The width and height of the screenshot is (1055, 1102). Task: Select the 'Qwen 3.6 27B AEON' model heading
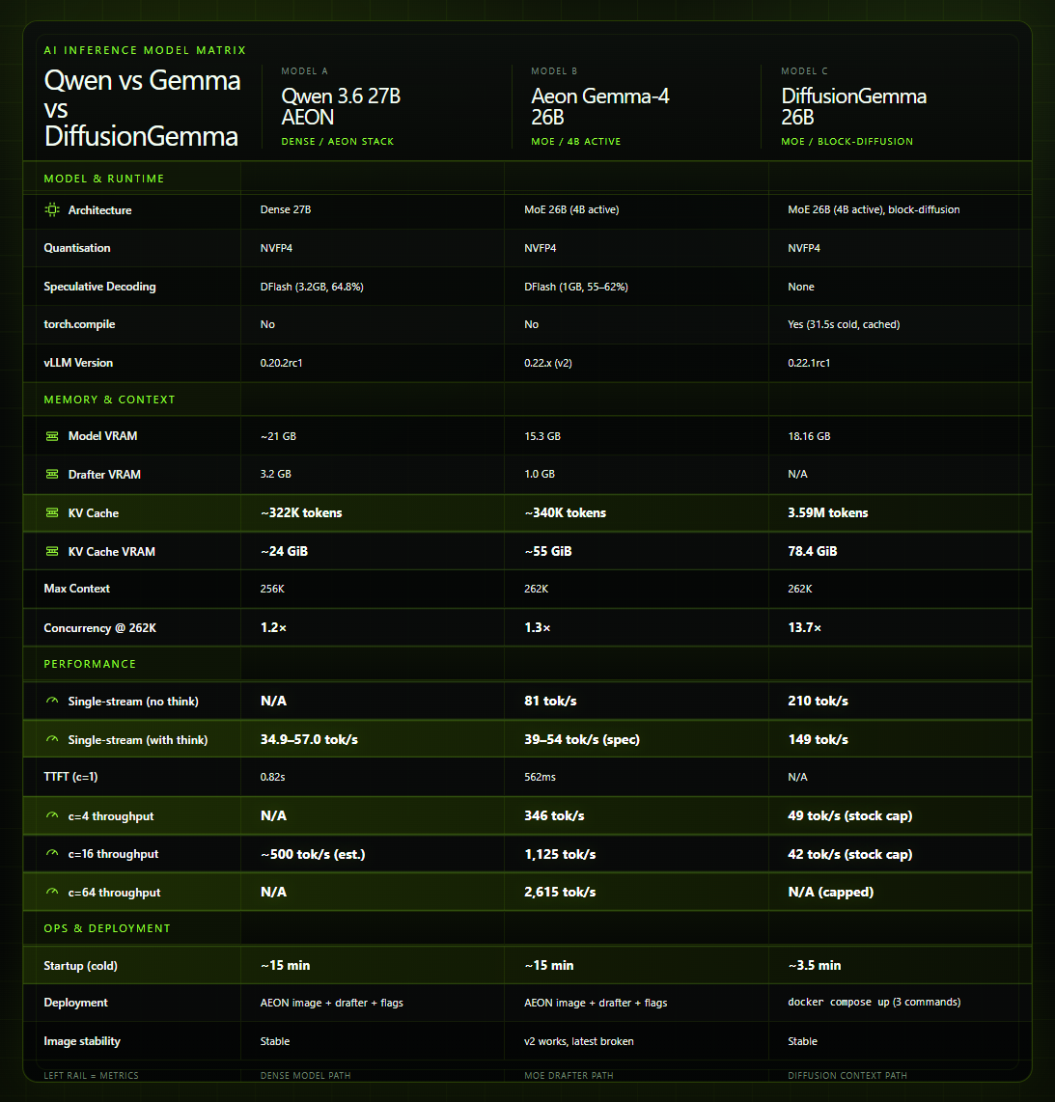click(x=341, y=106)
